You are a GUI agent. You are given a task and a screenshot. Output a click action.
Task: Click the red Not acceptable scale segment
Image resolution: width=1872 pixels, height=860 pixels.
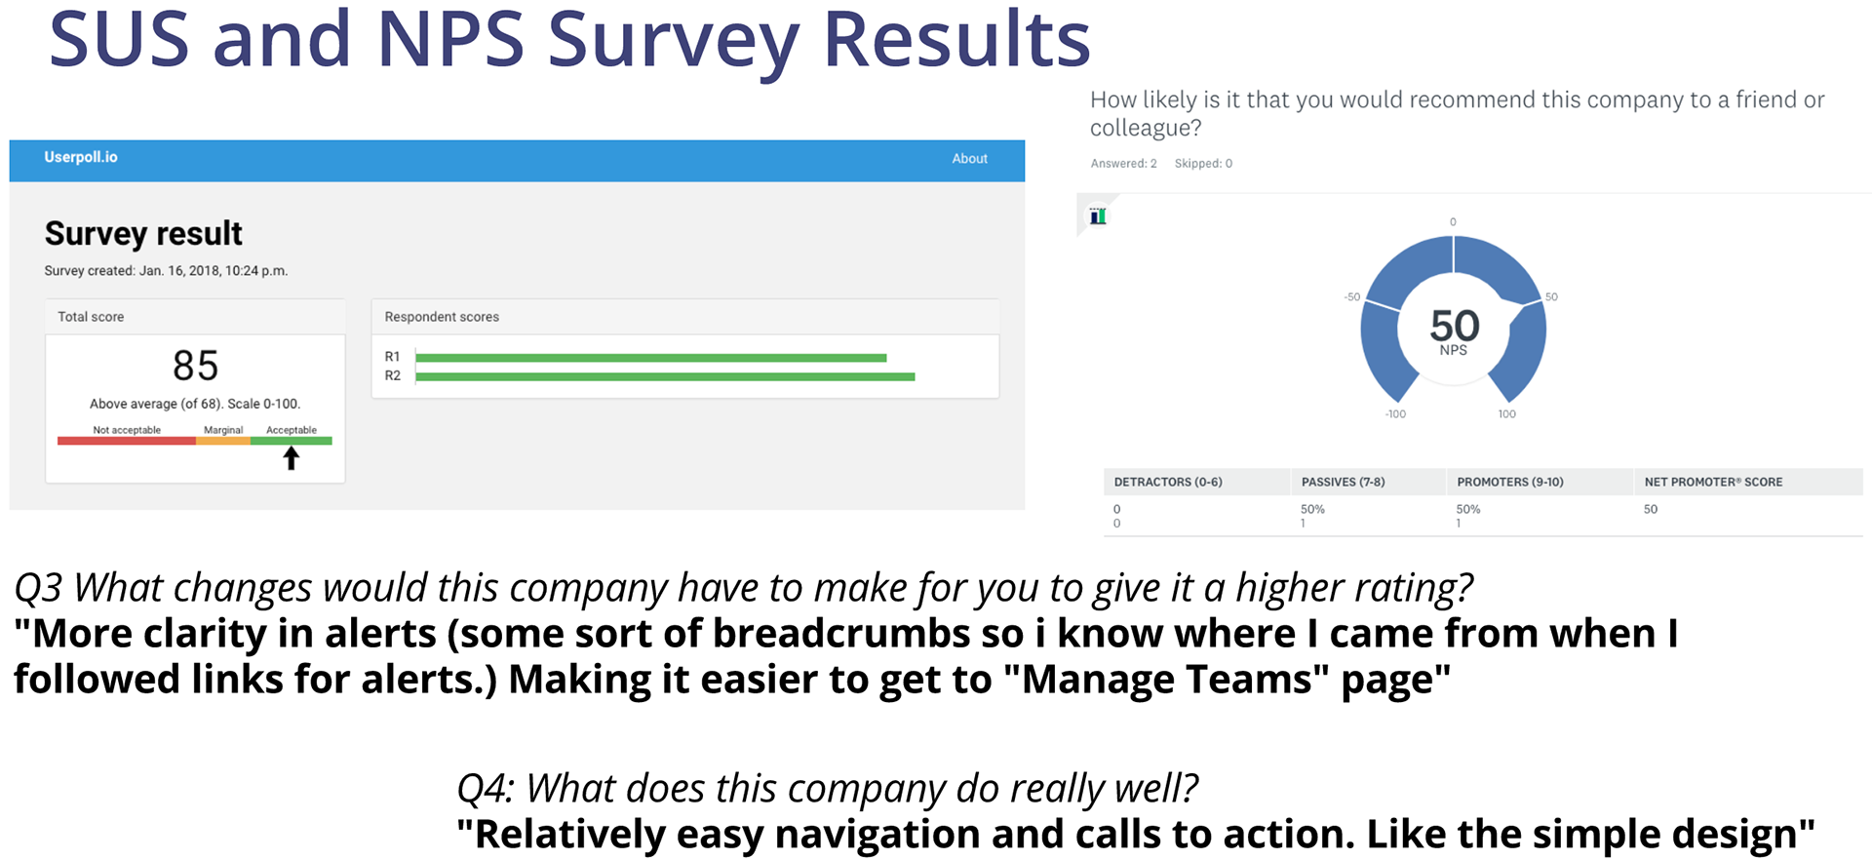point(127,441)
